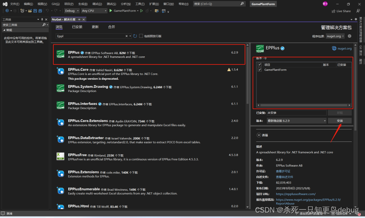Click the Save All toolbar icon
This screenshot has height=218, width=365.
coord(40,10)
